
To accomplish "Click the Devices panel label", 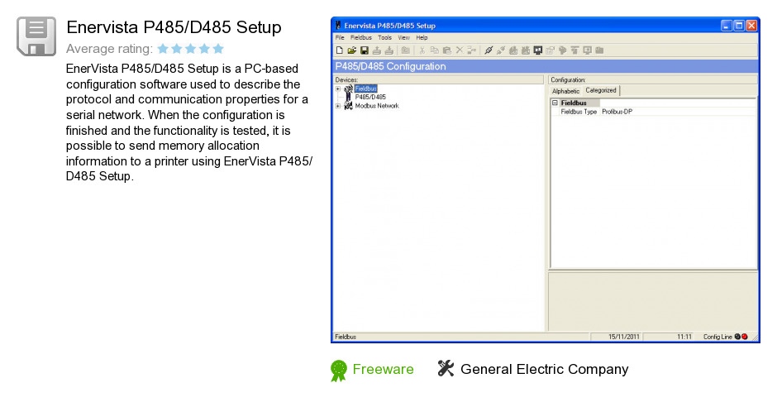I will pyautogui.click(x=346, y=79).
